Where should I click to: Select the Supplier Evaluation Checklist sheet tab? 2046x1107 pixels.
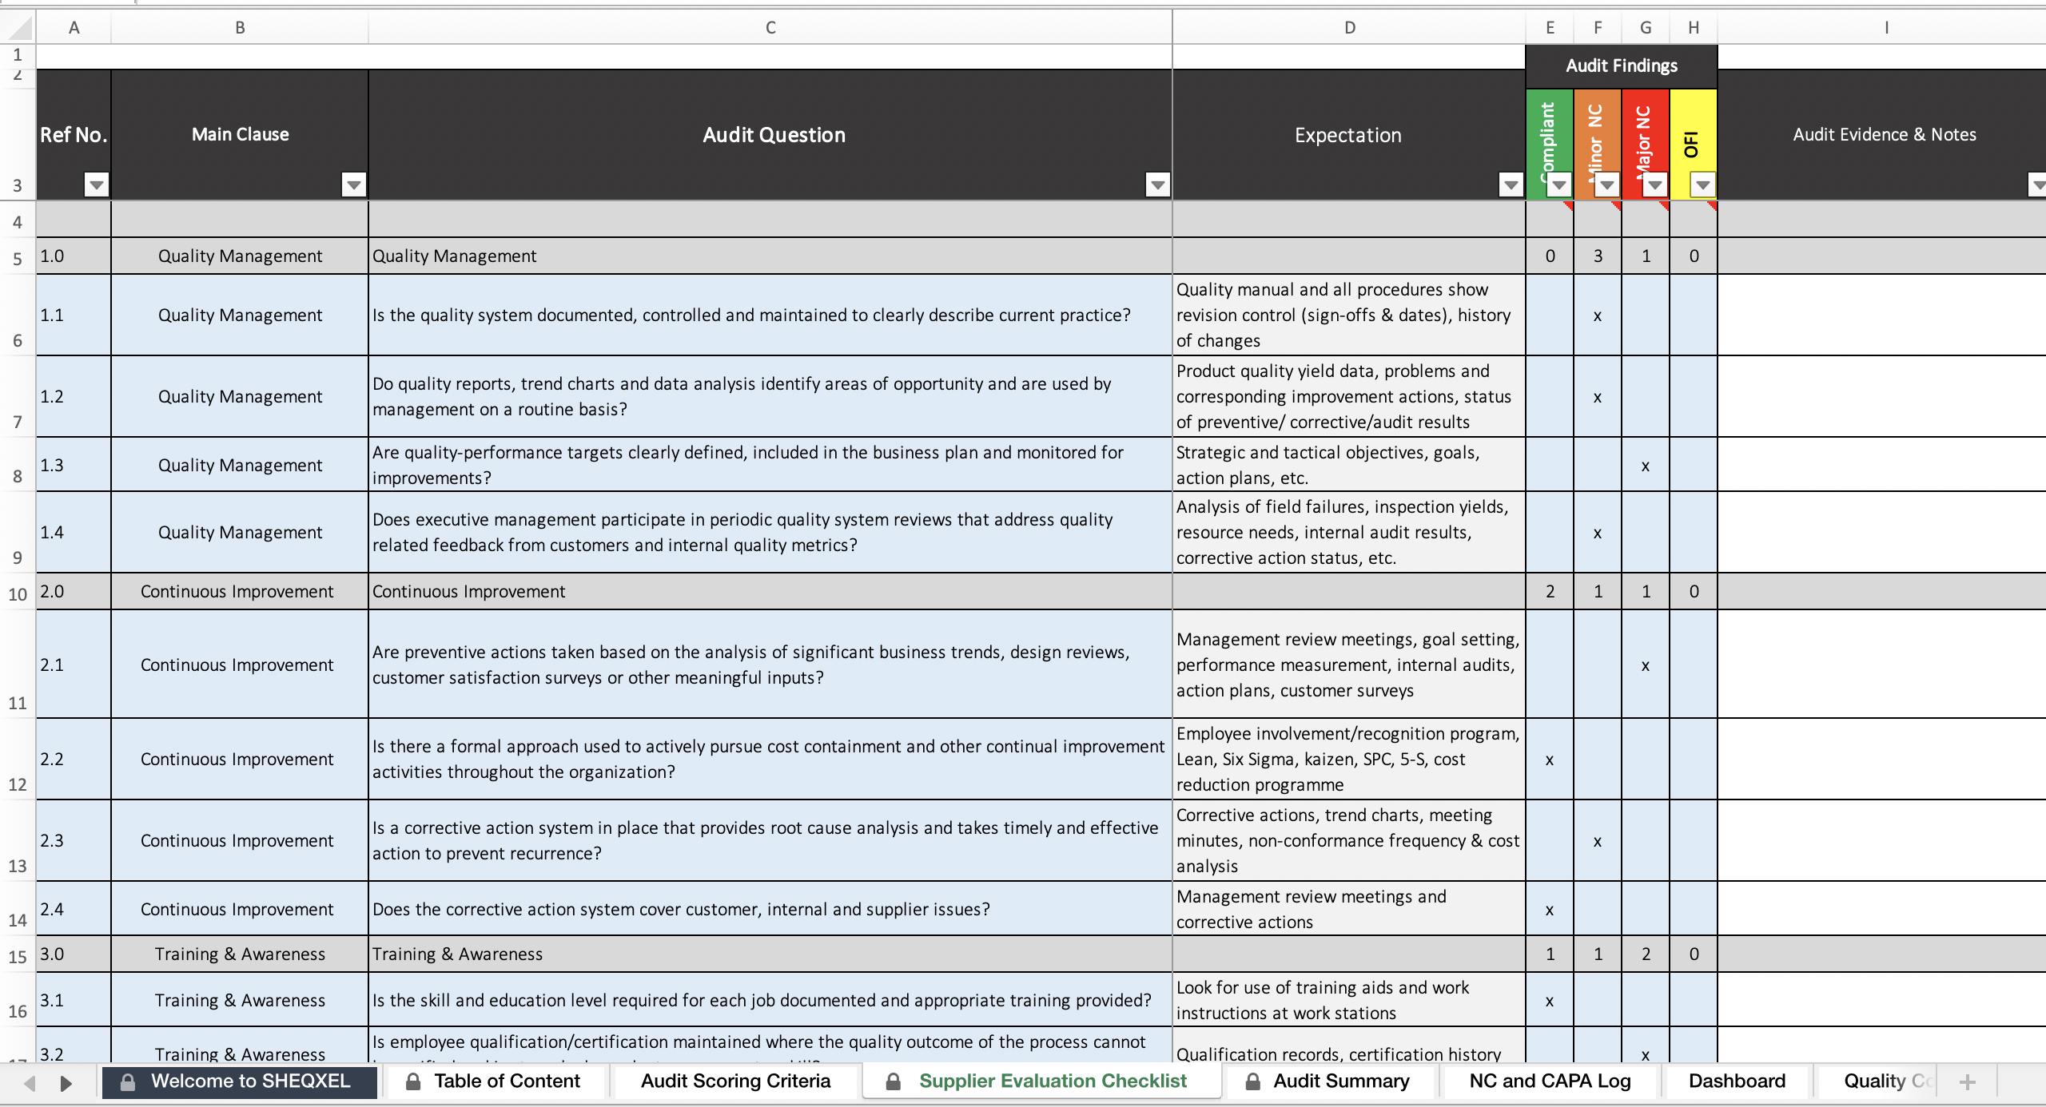[1042, 1081]
